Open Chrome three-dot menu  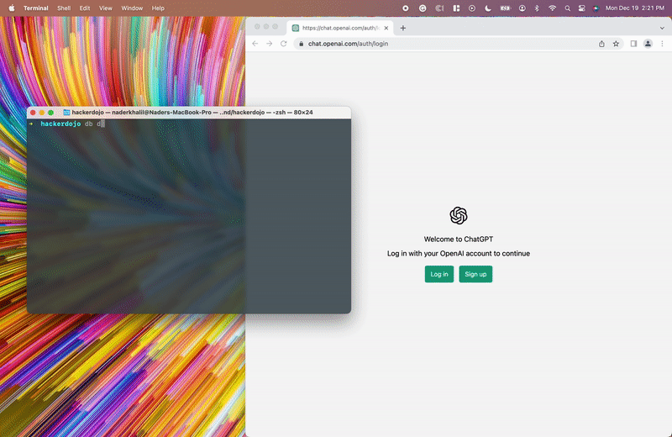point(661,44)
